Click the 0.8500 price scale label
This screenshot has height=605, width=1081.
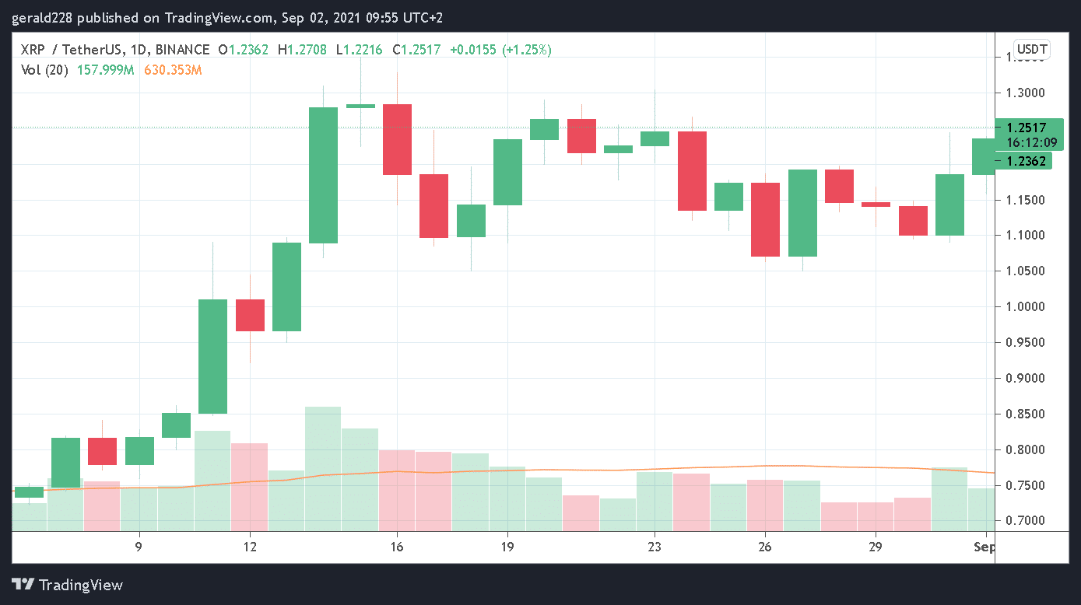[x=1026, y=414]
